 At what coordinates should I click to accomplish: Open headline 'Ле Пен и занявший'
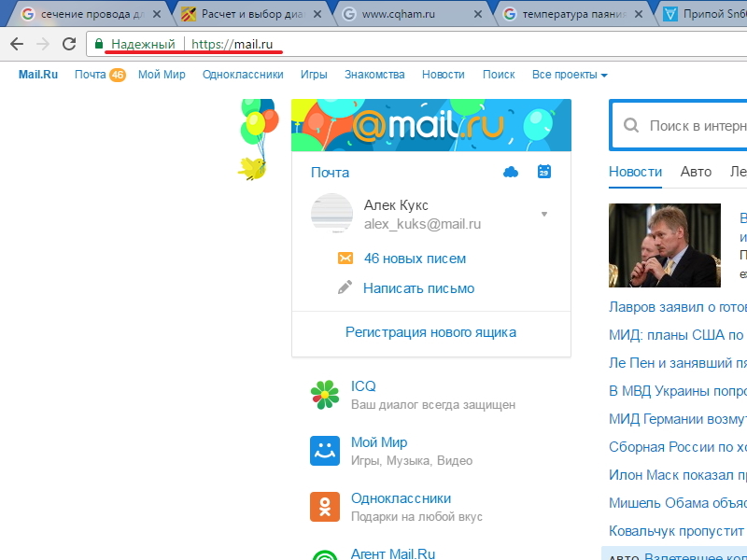click(678, 363)
